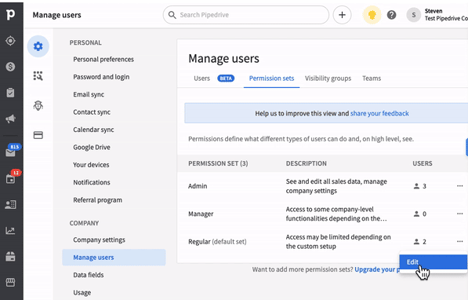Click the Admin user count 3
The image size is (468, 300).
419,186
